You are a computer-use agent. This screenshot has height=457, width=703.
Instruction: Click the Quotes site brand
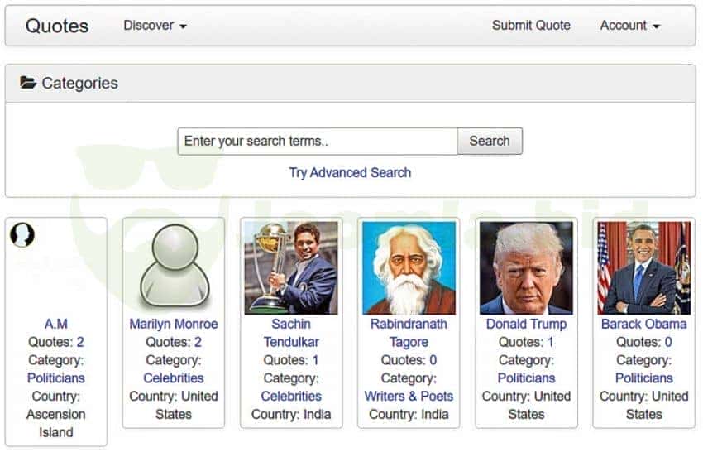pyautogui.click(x=57, y=26)
